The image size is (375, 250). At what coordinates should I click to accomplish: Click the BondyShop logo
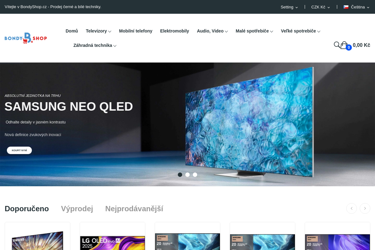pos(26,38)
